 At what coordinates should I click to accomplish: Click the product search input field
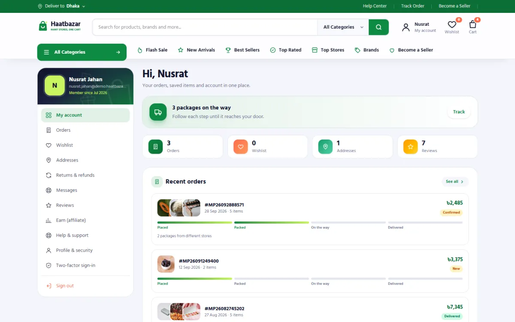(205, 27)
